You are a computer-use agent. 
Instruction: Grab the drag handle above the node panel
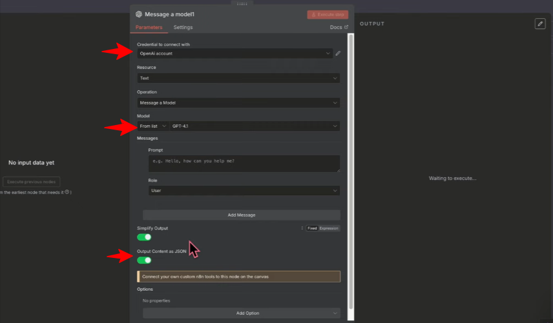[x=242, y=3]
